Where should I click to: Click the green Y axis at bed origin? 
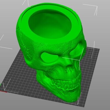point(1,84)
